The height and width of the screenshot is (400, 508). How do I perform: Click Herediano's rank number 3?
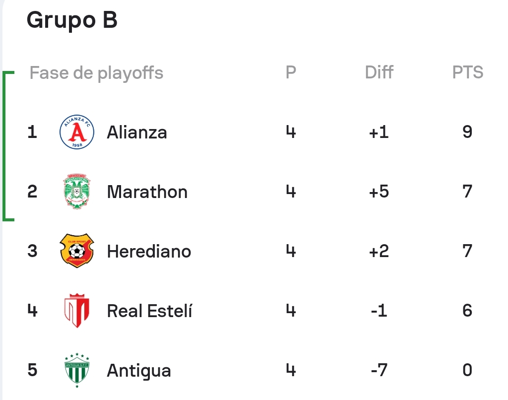click(x=32, y=251)
